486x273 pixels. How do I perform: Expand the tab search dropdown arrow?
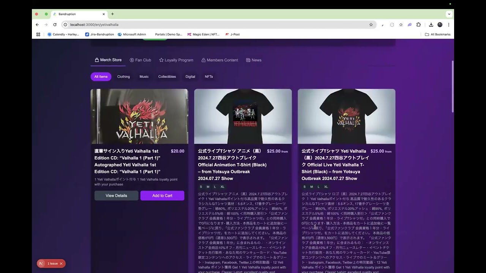pyautogui.click(x=449, y=14)
